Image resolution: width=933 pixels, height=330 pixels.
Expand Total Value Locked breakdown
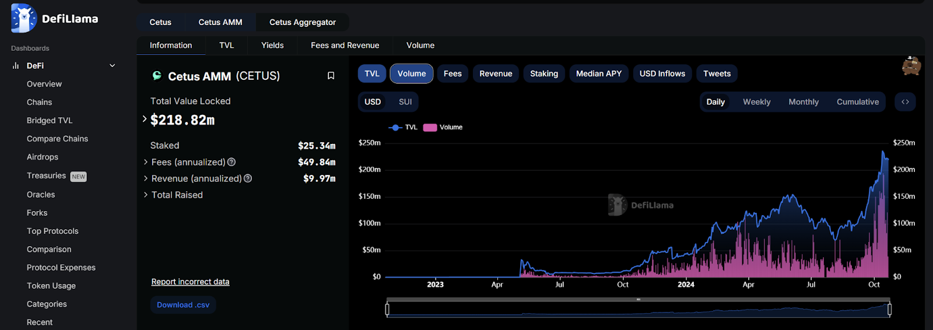click(x=145, y=119)
